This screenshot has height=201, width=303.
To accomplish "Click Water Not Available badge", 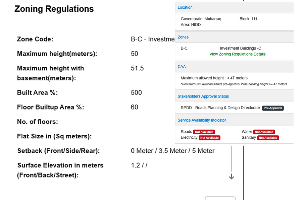I will tap(264, 132).
